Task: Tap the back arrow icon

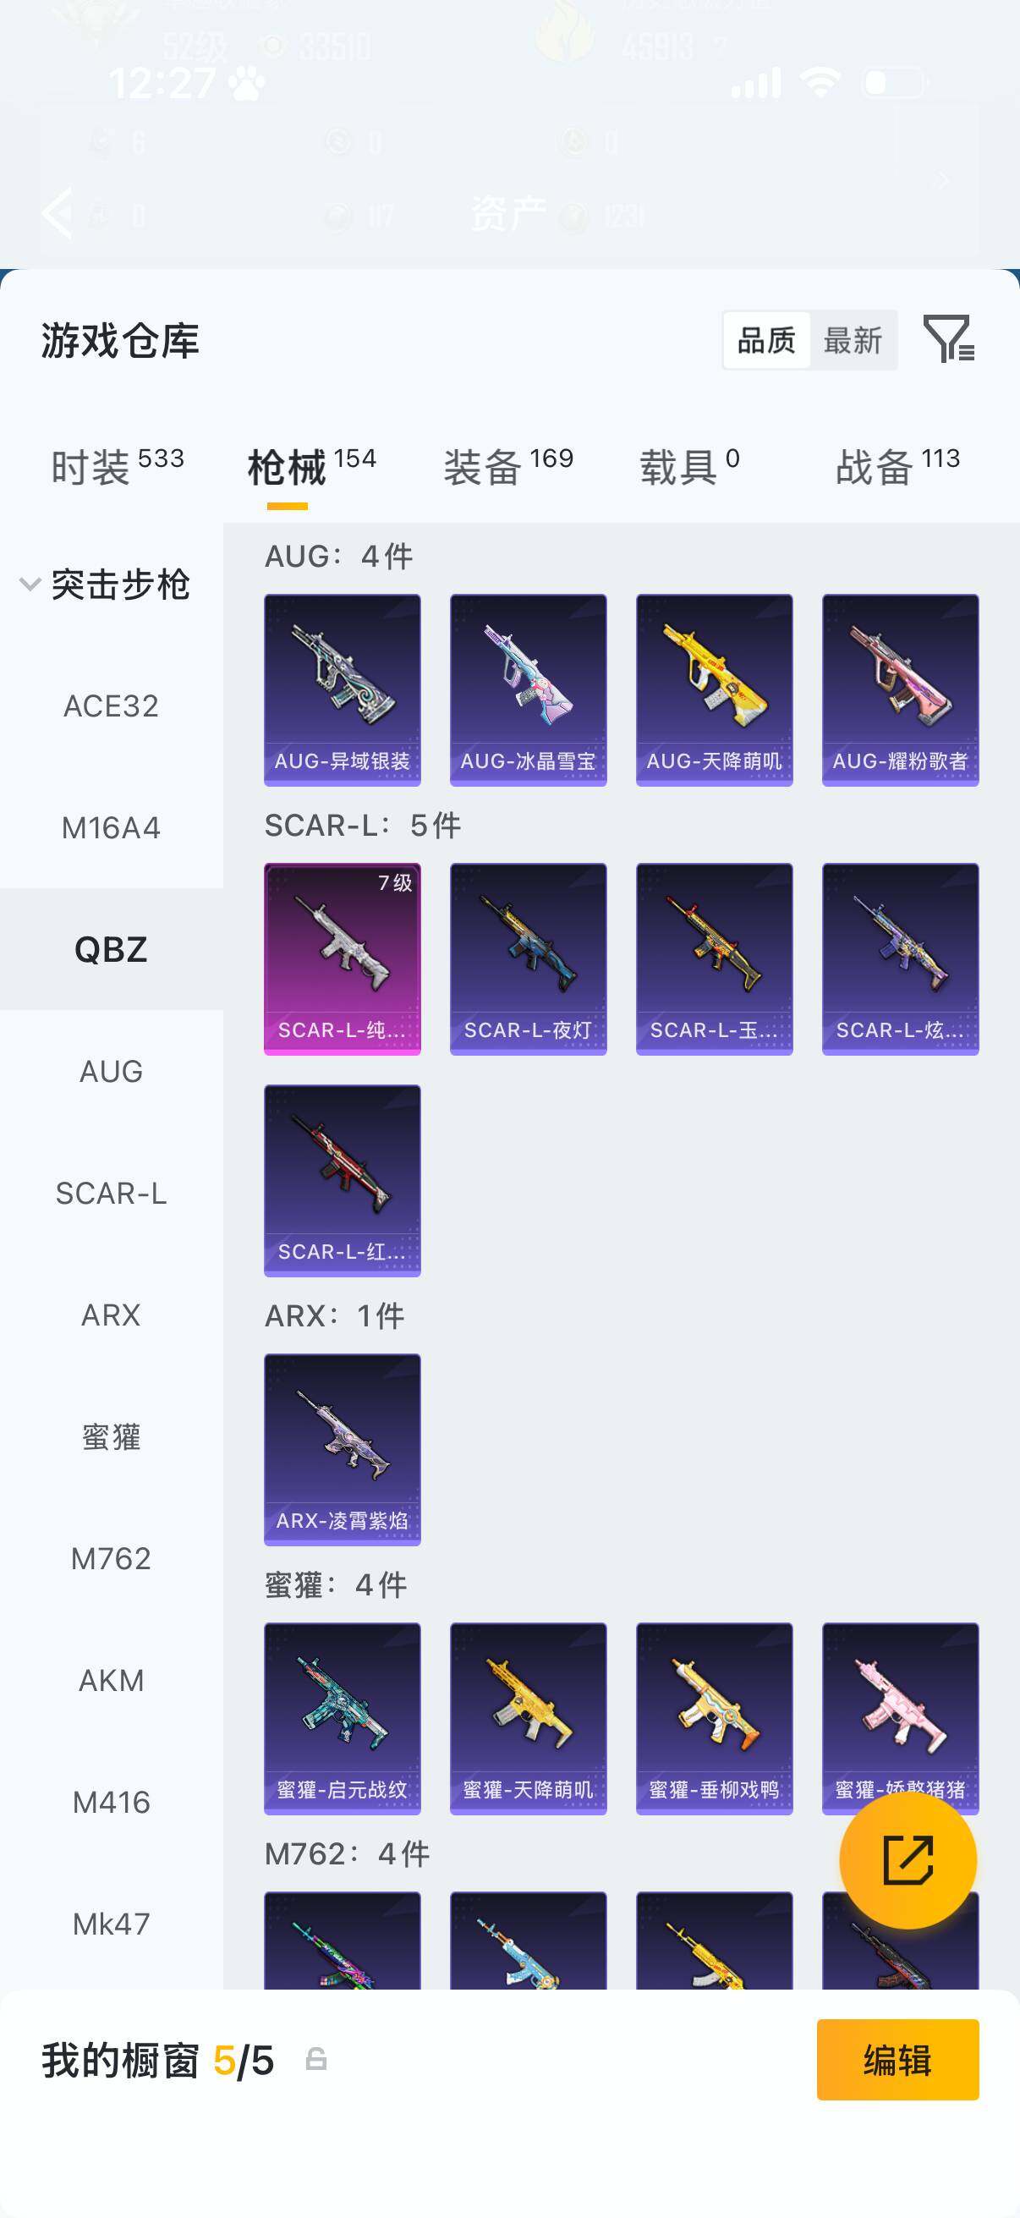Action: click(x=57, y=211)
